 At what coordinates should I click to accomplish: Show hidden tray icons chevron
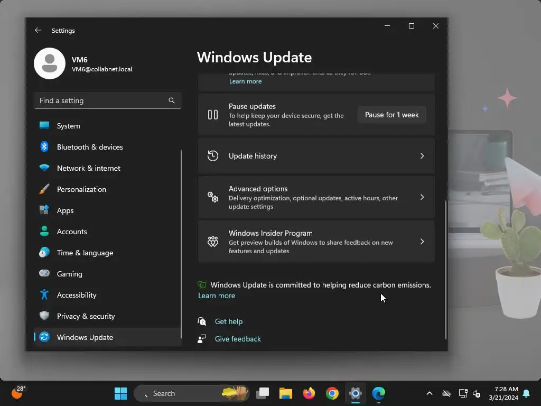[430, 393]
